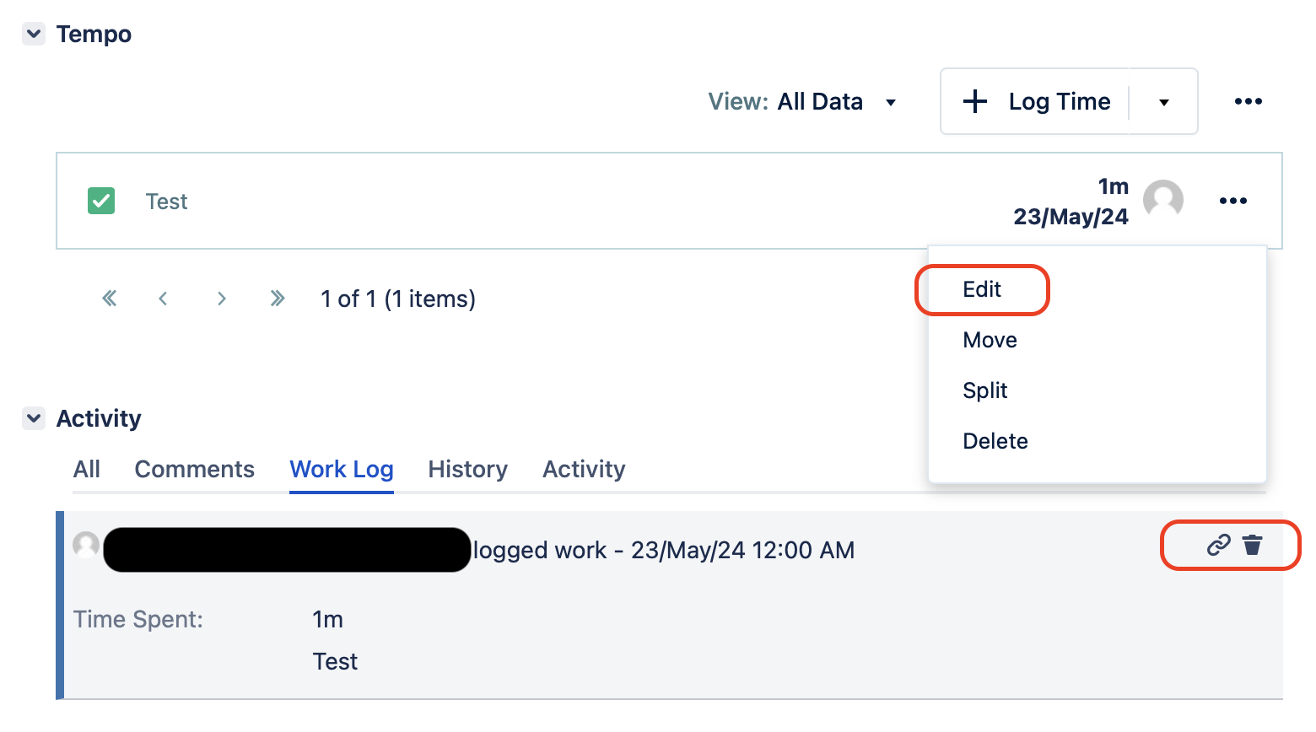1316x732 pixels.
Task: Open the Test worklog row ellipsis menu
Action: (1232, 201)
